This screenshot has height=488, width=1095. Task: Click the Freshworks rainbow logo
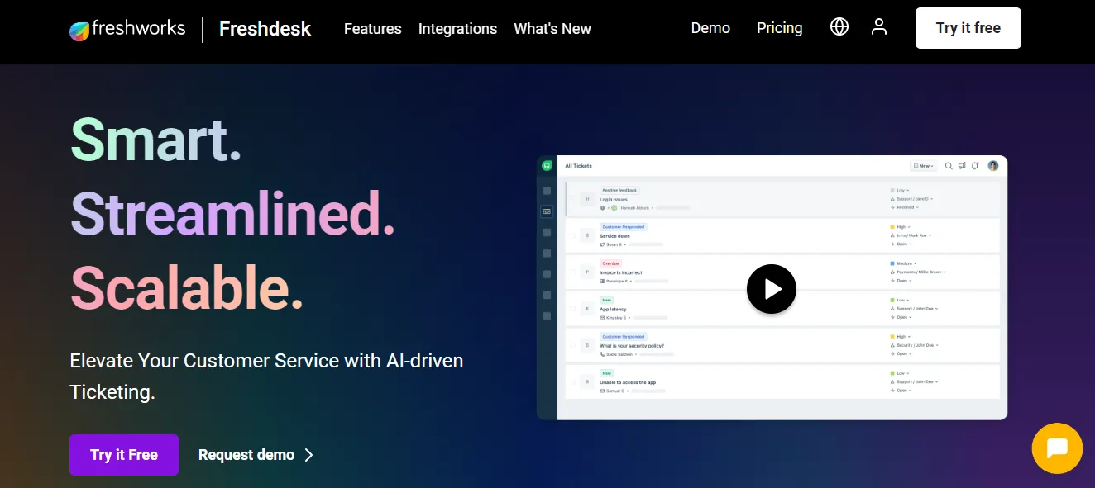coord(79,31)
